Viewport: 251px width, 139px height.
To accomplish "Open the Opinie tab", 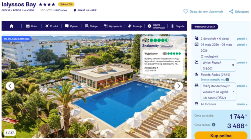I will [72, 26].
